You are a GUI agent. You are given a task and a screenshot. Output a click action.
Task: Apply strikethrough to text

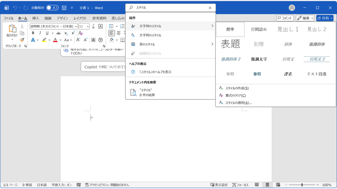click(59, 33)
